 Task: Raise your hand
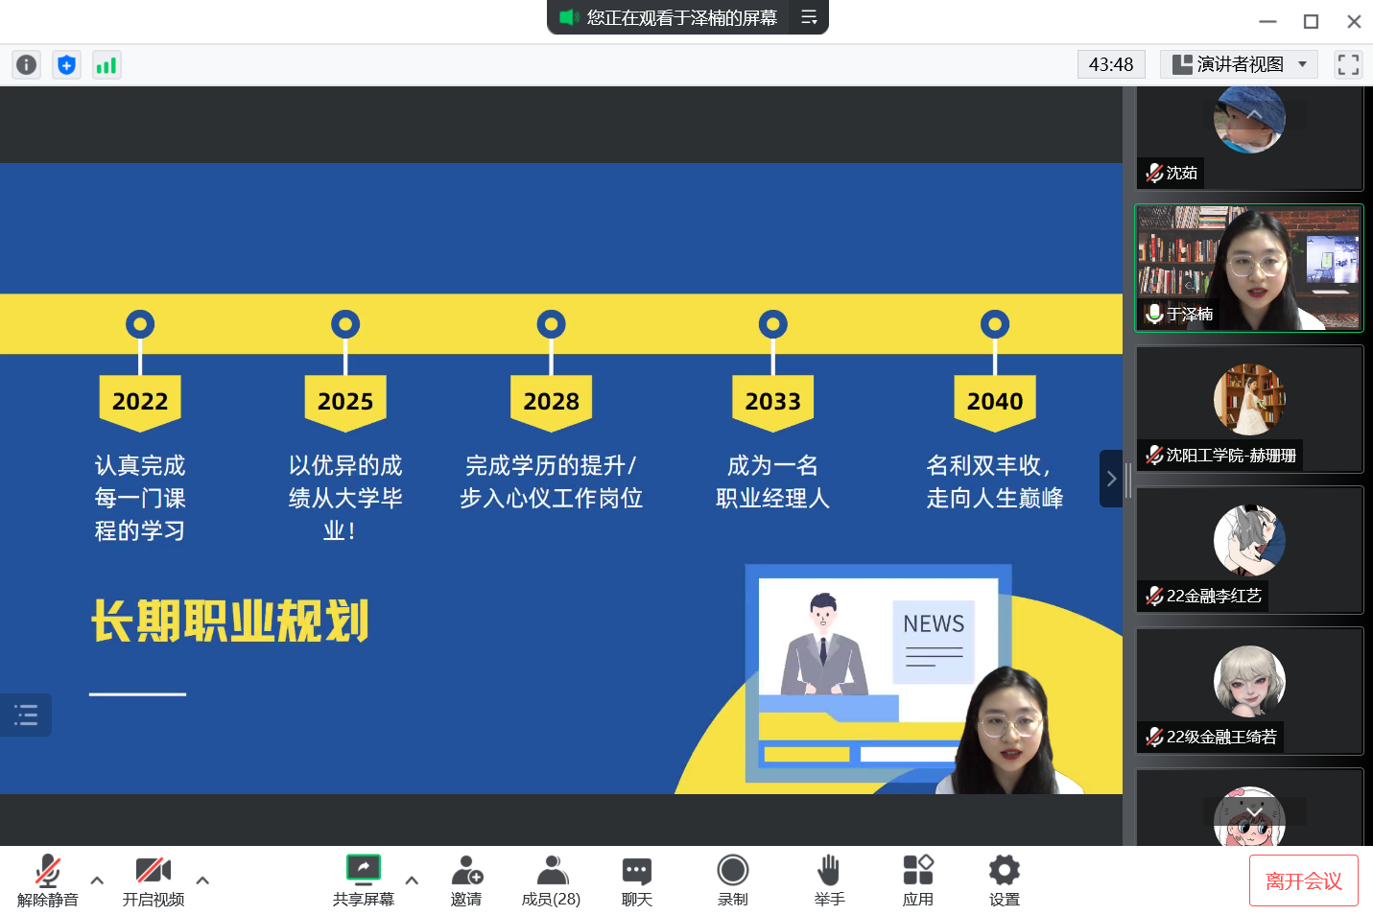(829, 880)
